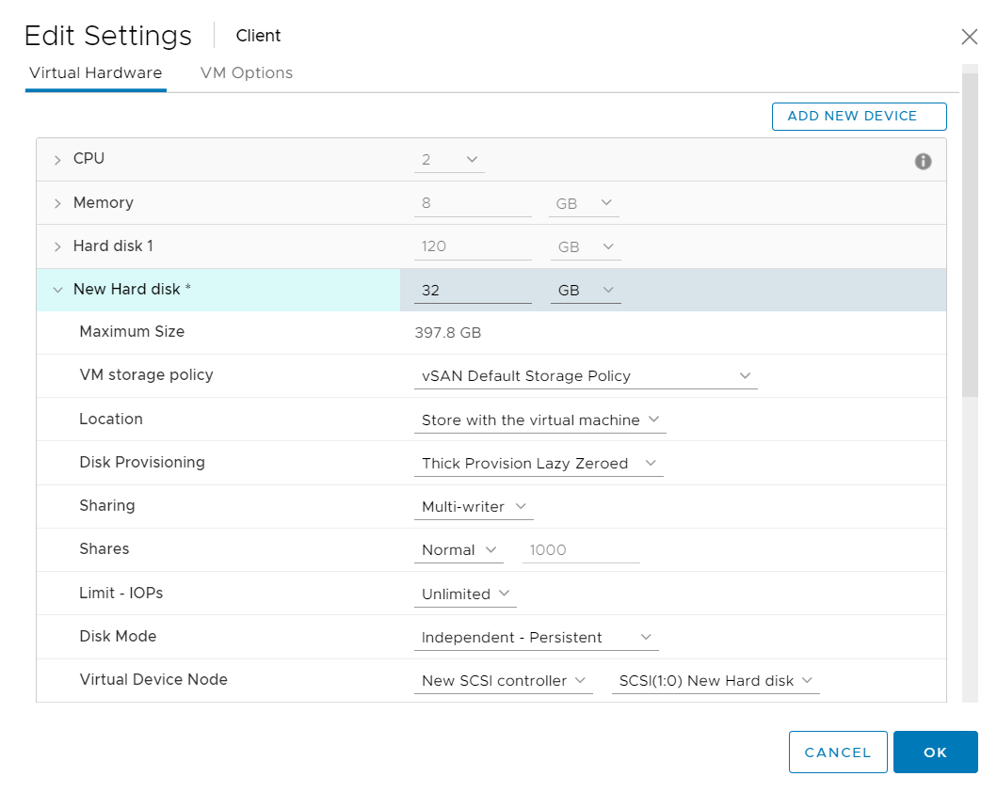Expand the Memory settings row
Viewport: 997px width, 792px height.
(57, 203)
